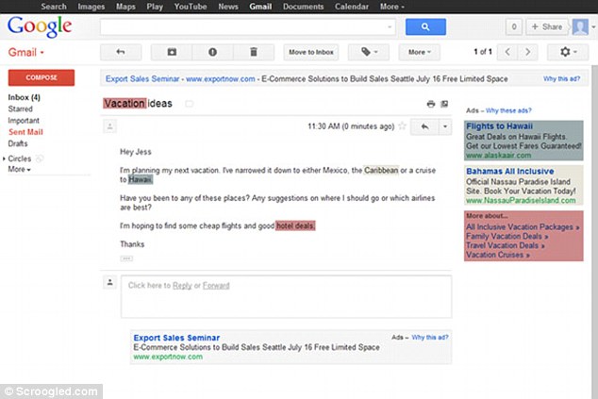598x399 pixels.
Task: Open Play in the top black bar
Action: pos(155,7)
